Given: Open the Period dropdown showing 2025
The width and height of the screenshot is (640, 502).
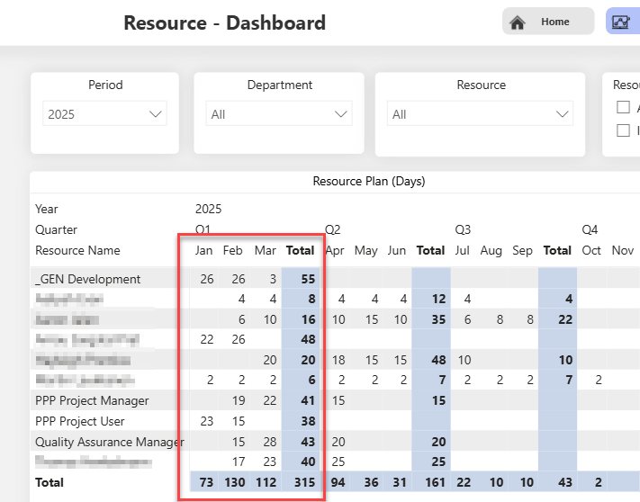Looking at the screenshot, I should pos(105,113).
